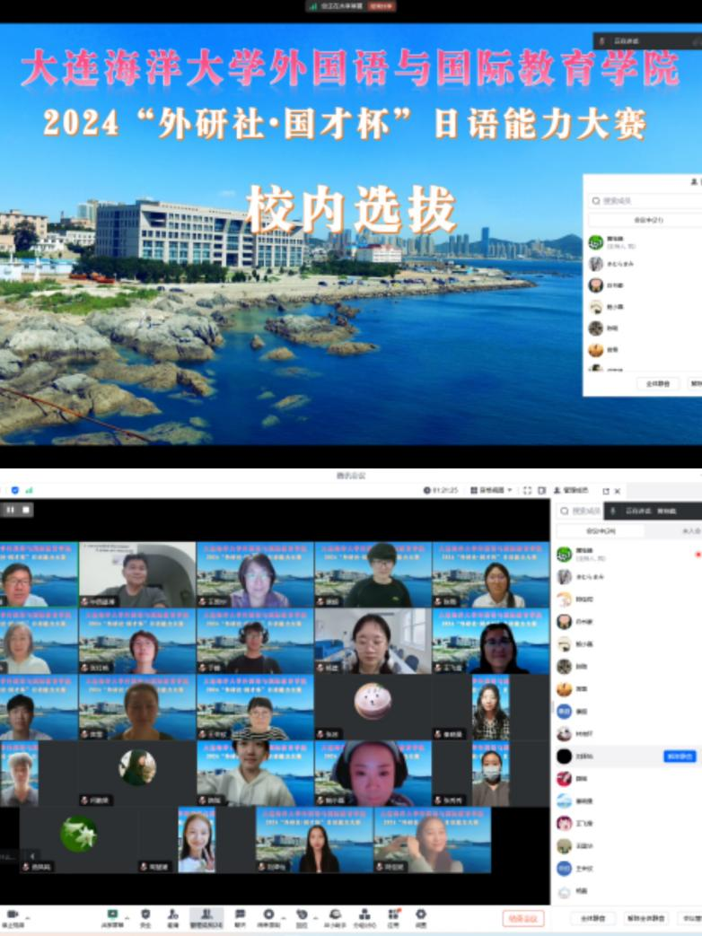Click the Share Screen icon in toolbar
Viewport: 702px width, 936px height.
click(x=112, y=914)
